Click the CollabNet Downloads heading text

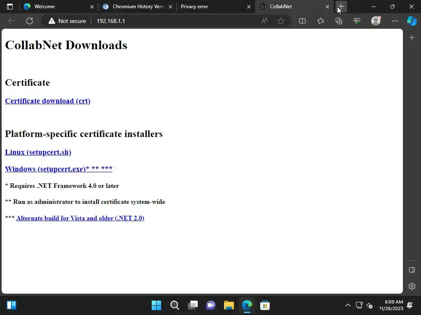(x=66, y=45)
